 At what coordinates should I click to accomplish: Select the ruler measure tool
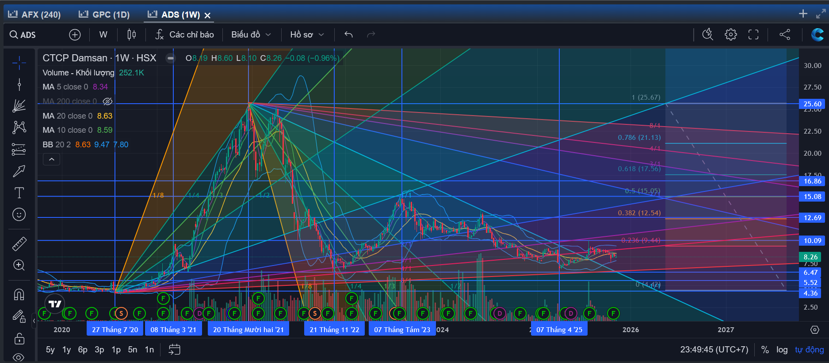(x=19, y=243)
